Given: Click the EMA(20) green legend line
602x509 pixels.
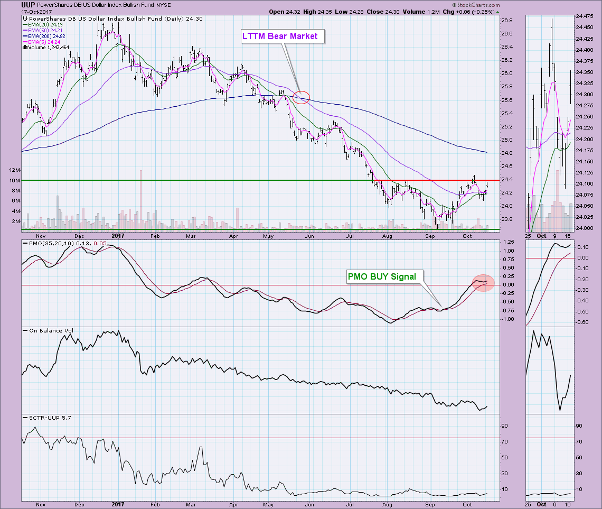Looking at the screenshot, I should (25, 24).
